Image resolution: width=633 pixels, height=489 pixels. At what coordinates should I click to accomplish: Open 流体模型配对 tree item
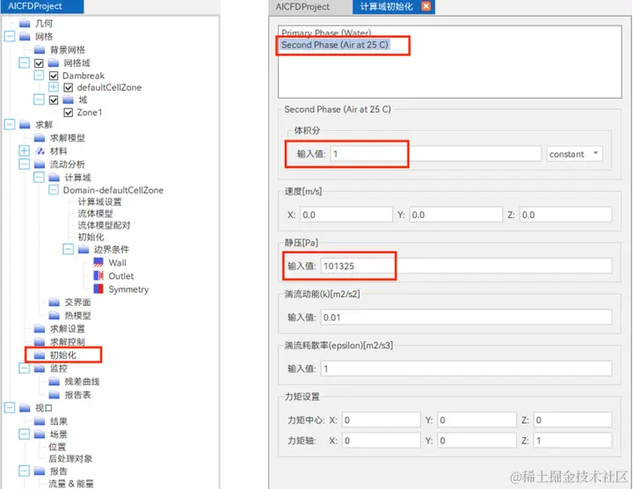pyautogui.click(x=104, y=225)
